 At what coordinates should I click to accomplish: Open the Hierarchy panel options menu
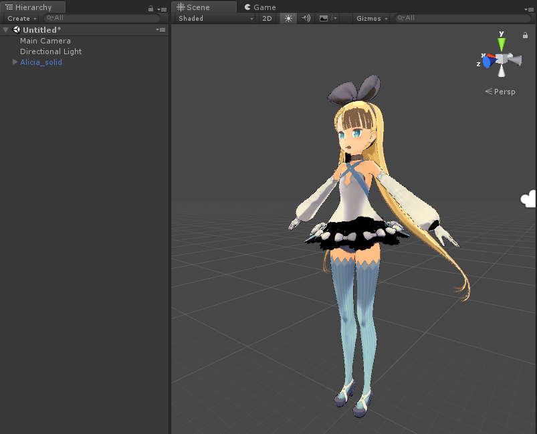[x=162, y=9]
